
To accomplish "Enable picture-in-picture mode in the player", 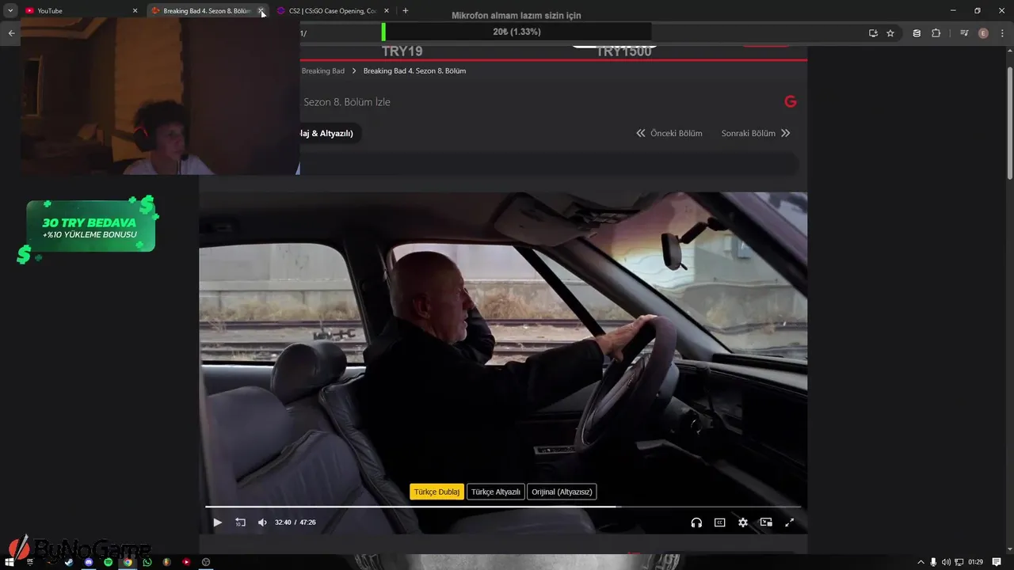I will [766, 522].
